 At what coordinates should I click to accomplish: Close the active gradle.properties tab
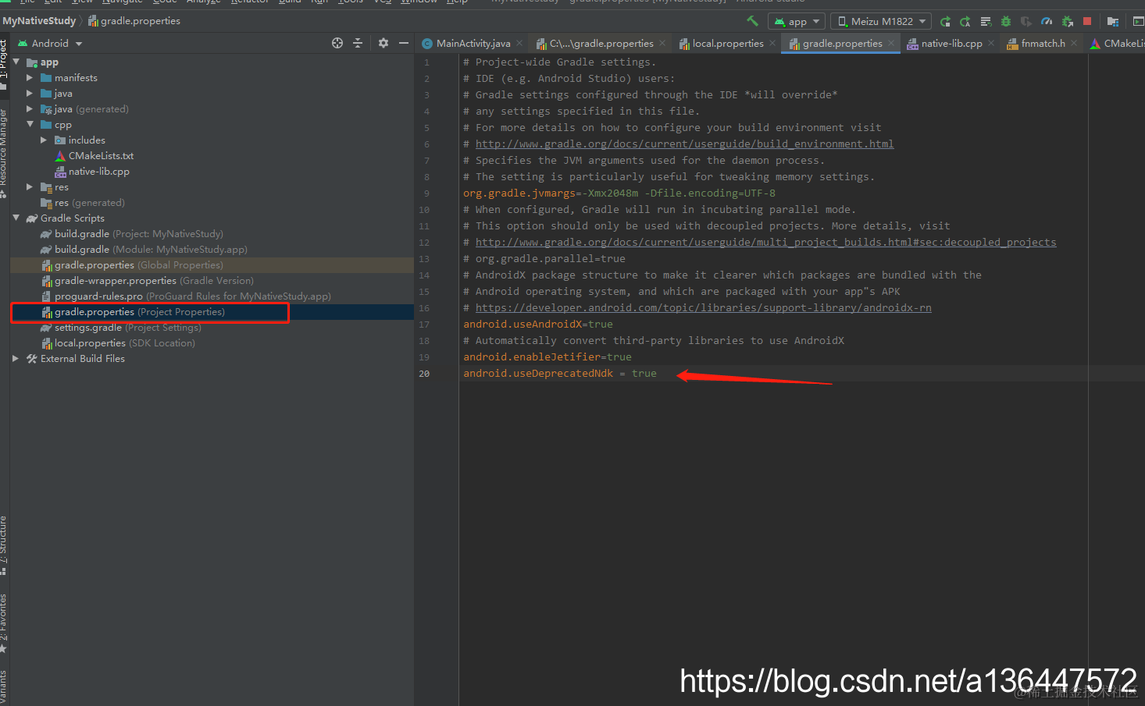pyautogui.click(x=891, y=44)
